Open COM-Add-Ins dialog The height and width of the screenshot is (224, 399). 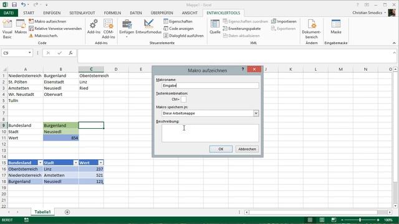[108, 29]
